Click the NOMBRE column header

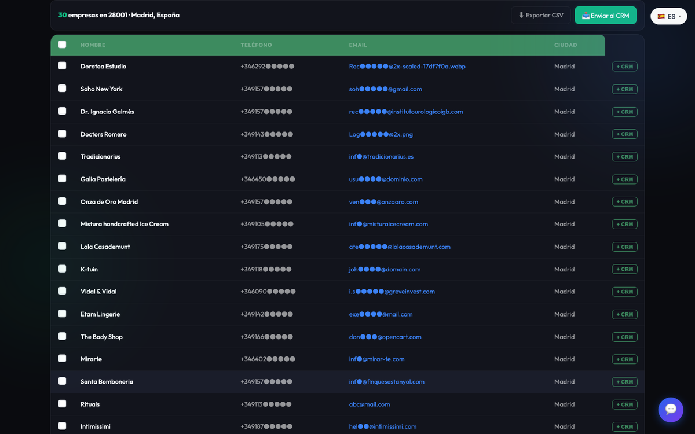click(x=93, y=45)
